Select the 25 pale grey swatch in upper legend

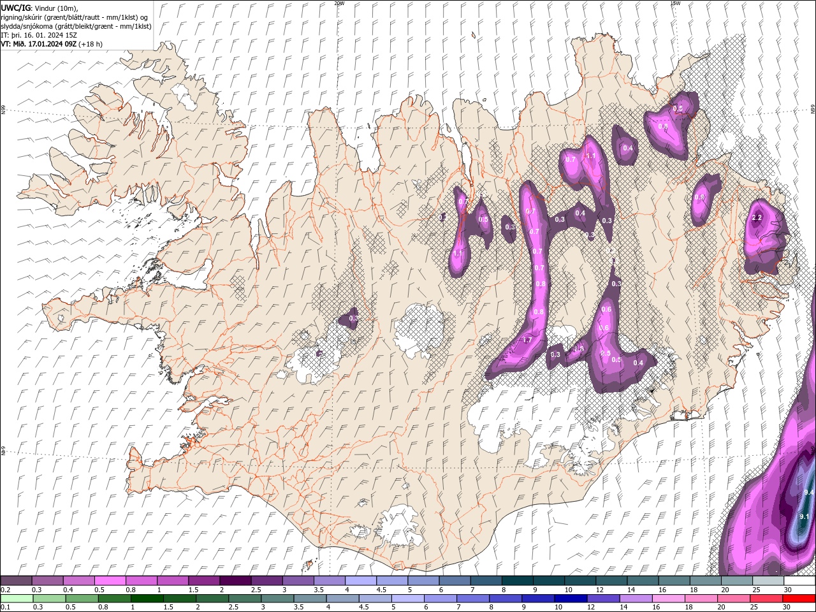(768, 581)
